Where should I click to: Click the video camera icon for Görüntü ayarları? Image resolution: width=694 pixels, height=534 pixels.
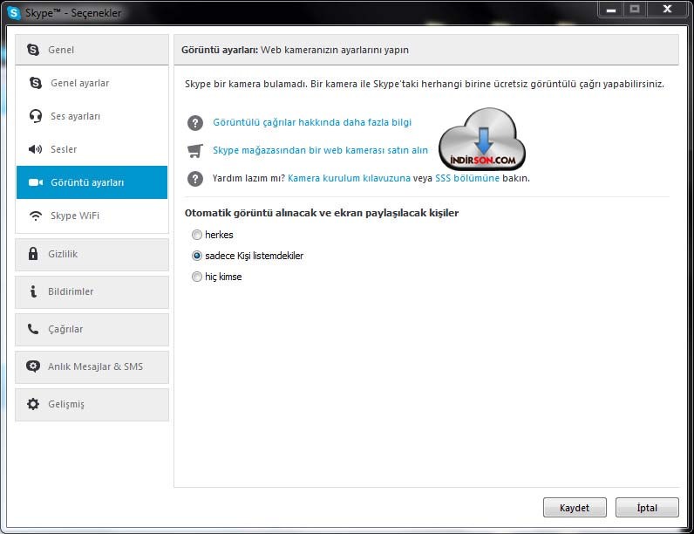pos(36,182)
